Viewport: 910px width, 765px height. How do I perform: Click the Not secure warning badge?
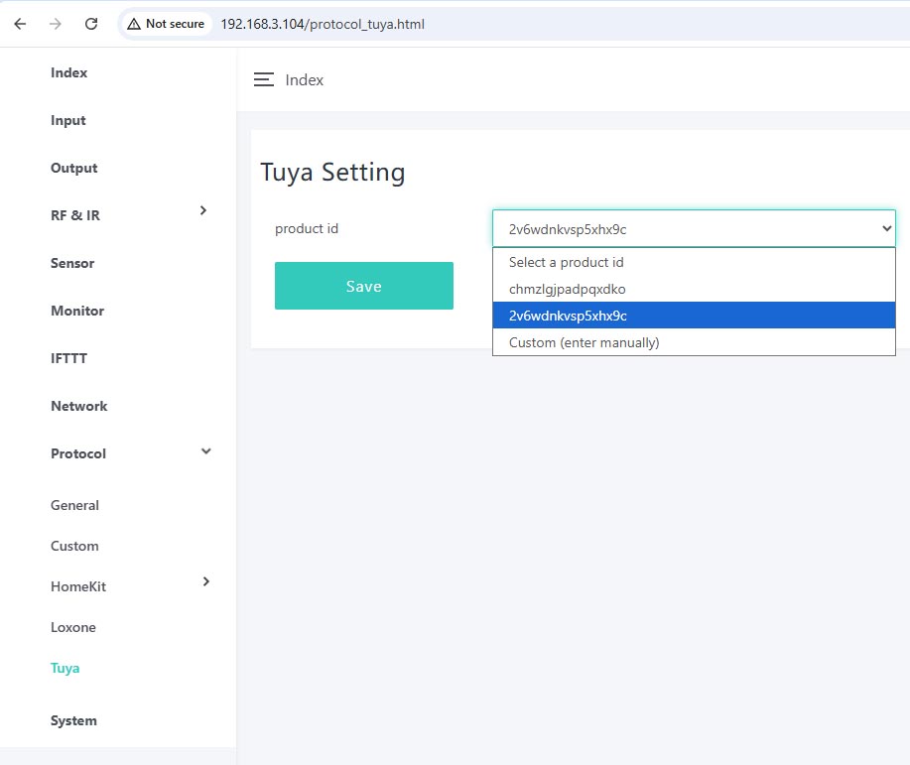166,24
